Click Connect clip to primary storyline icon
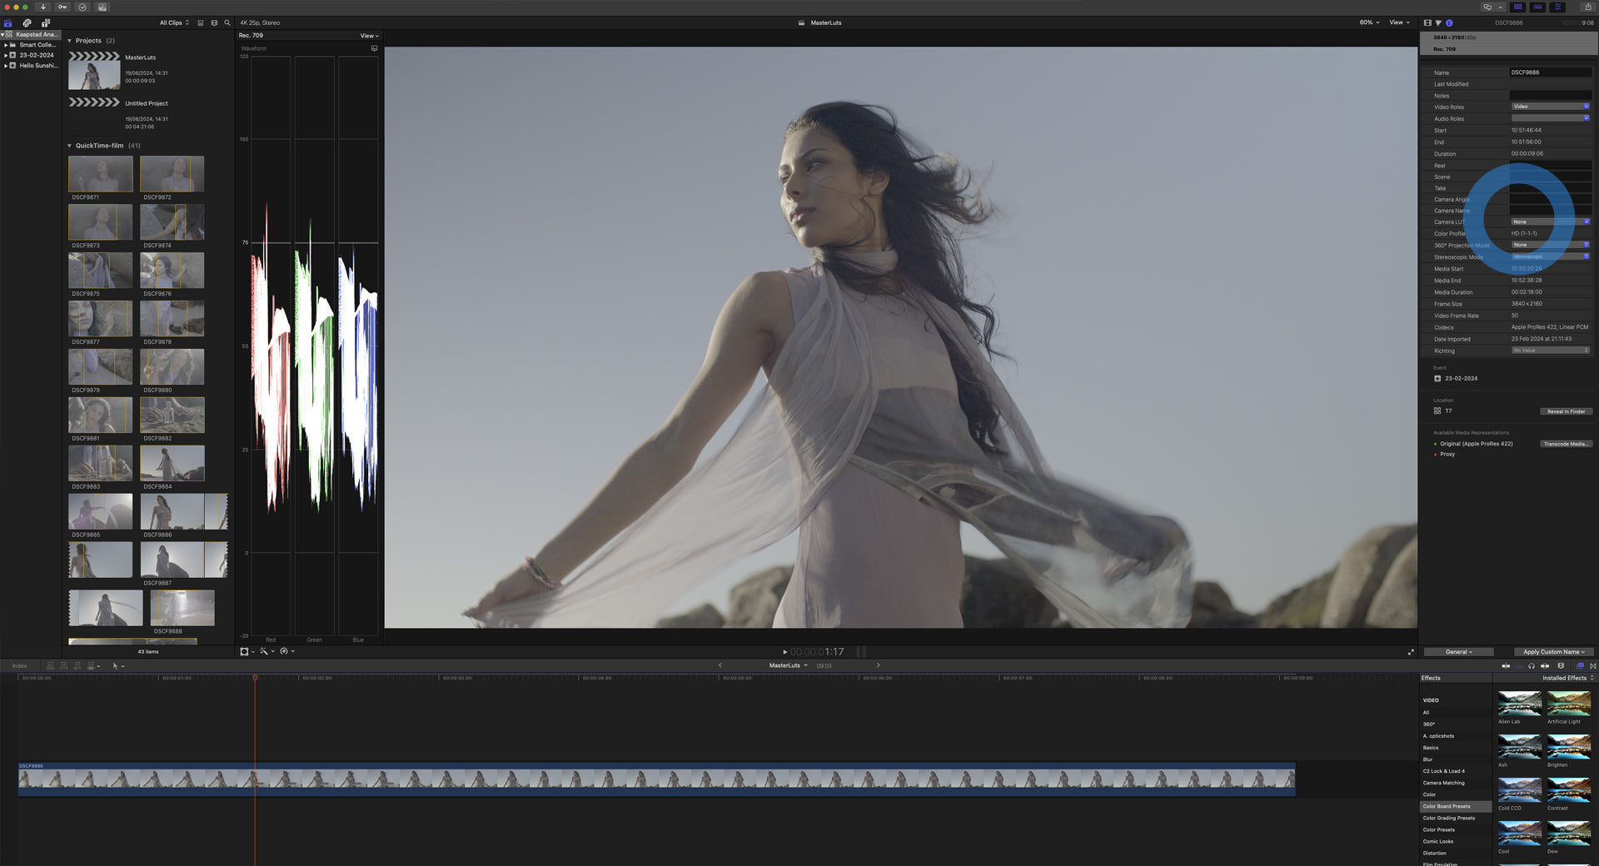Screen dimensions: 1599x866 pos(50,665)
